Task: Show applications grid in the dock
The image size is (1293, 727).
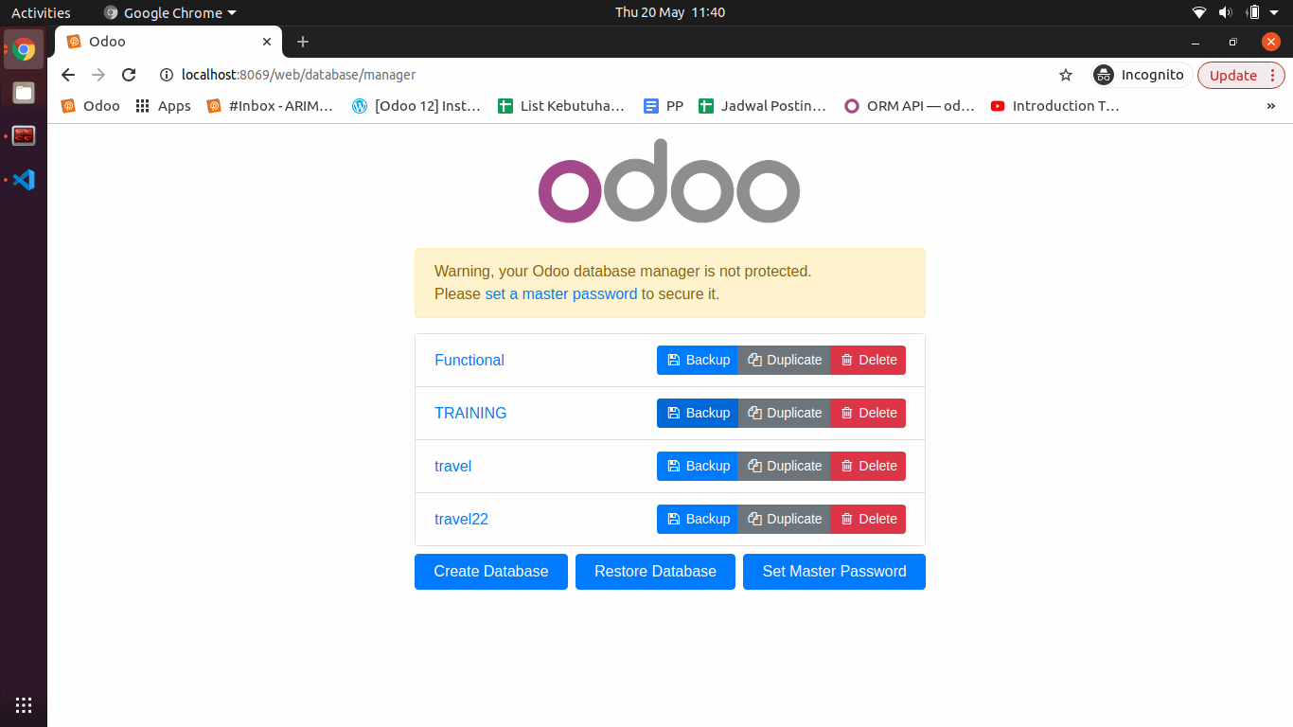Action: 24,704
